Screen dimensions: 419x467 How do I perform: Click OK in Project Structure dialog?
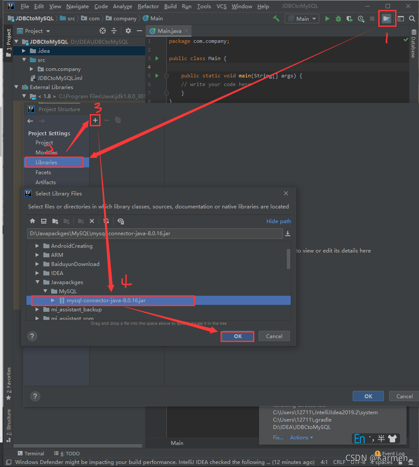click(368, 397)
